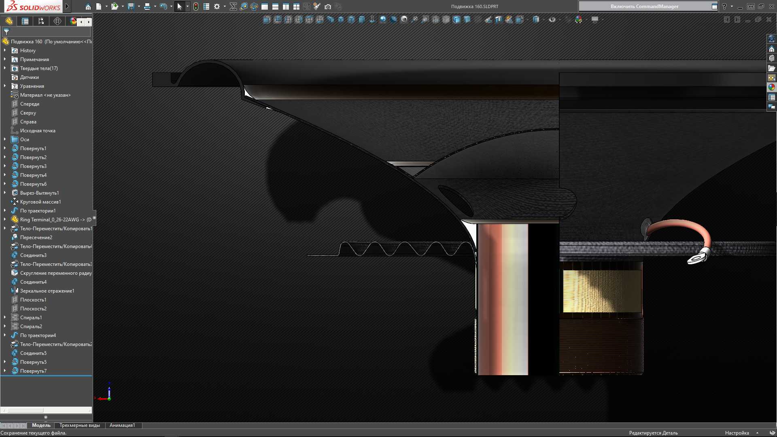Click Edit Appearance color ball in view toolbar
This screenshot has height=437, width=777.
(578, 19)
